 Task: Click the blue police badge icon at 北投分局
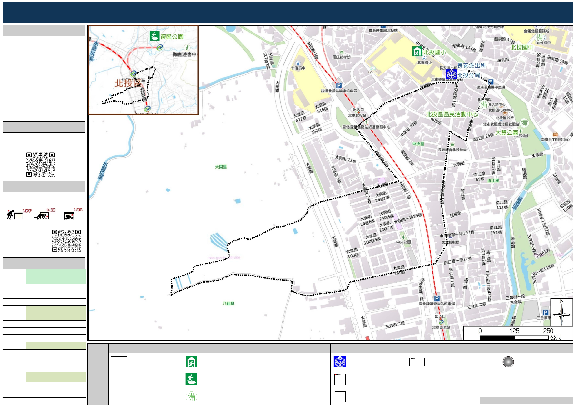[451, 74]
